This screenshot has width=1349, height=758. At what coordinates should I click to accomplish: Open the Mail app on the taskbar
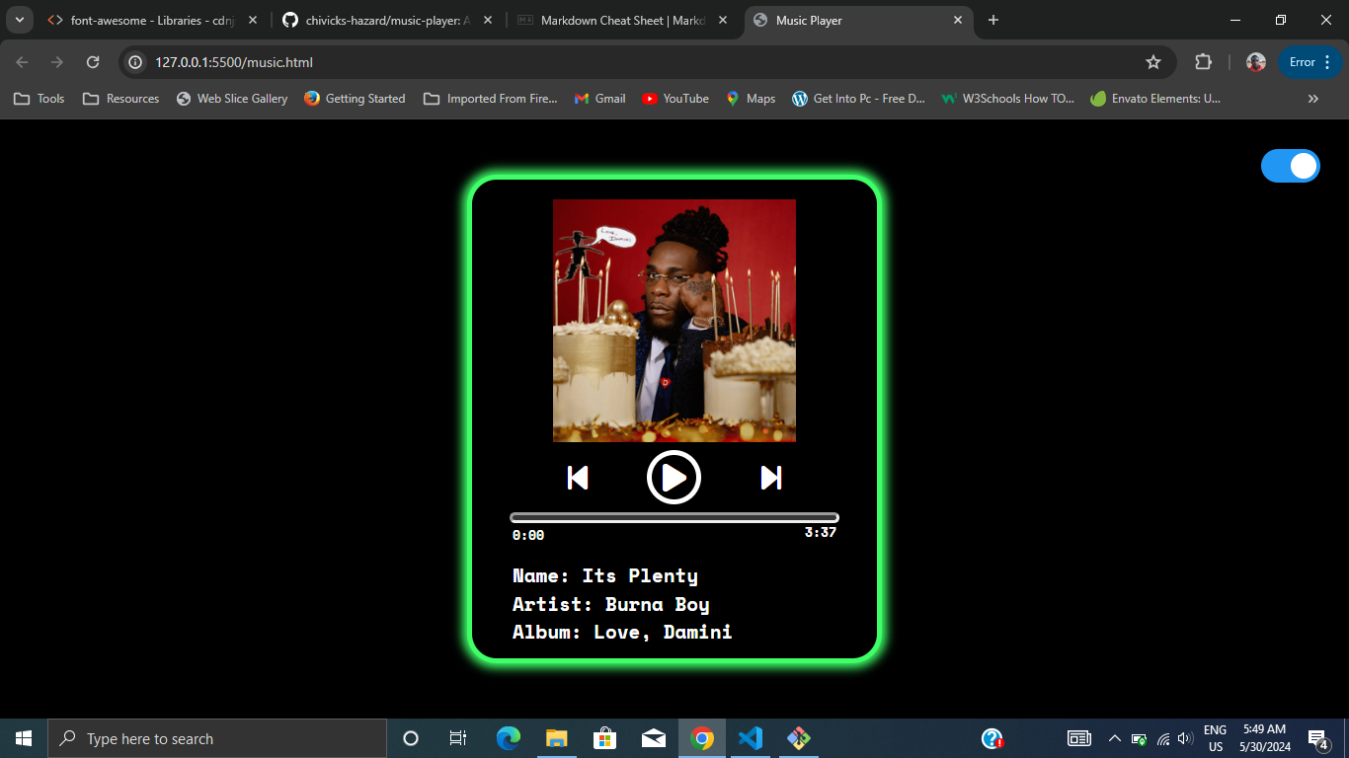coord(654,738)
